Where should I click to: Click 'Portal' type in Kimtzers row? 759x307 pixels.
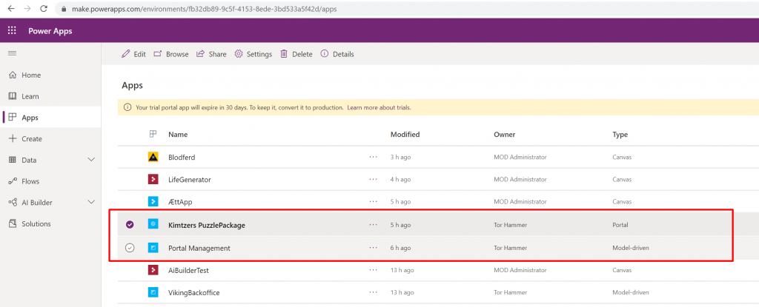(x=620, y=225)
